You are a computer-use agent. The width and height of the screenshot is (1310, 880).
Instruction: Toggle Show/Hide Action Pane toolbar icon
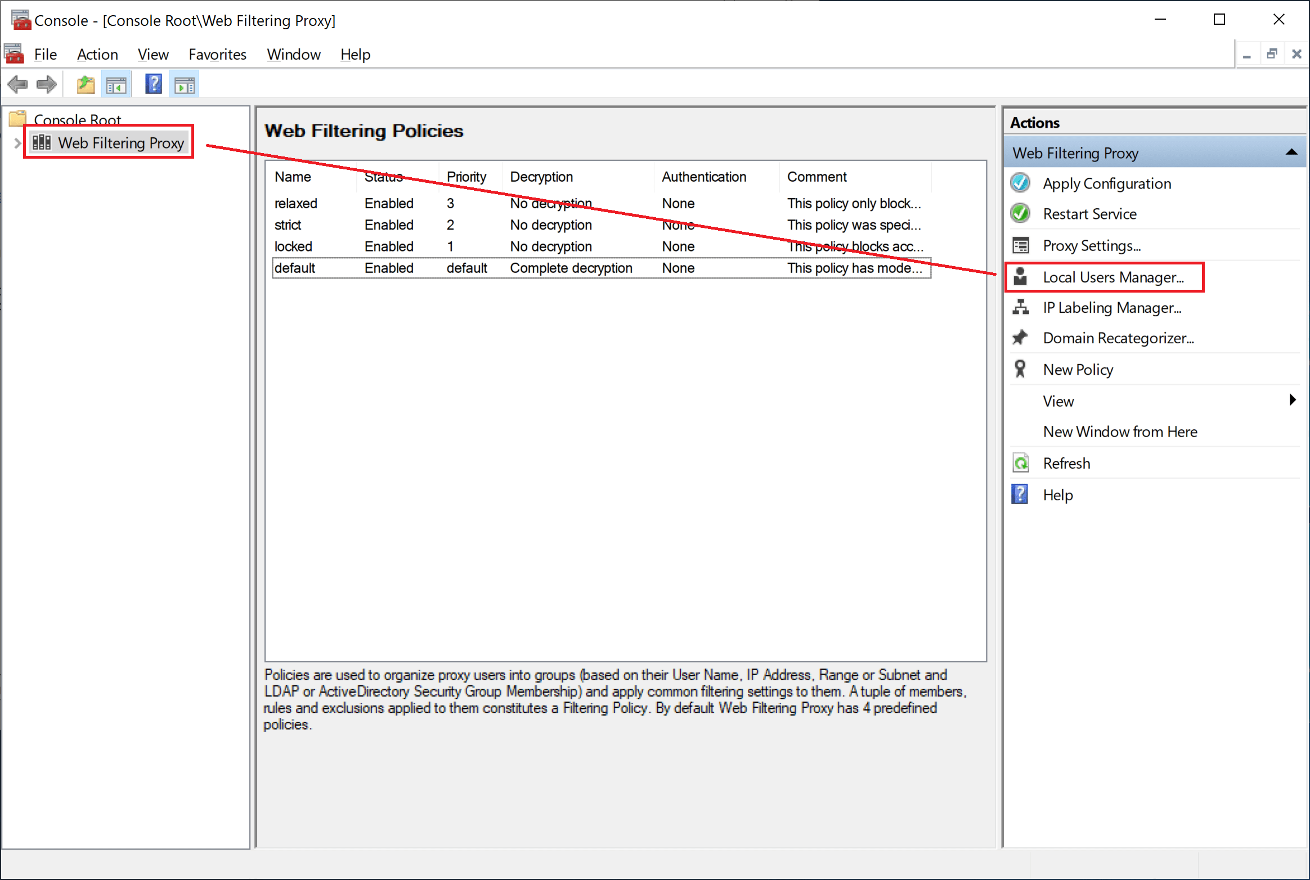(x=184, y=84)
